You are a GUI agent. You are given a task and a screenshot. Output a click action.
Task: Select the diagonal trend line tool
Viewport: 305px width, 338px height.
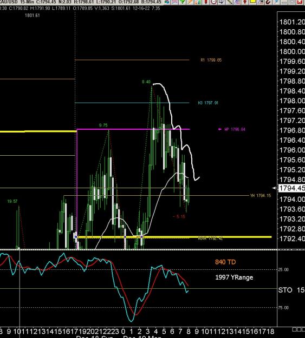tap(229, 2)
